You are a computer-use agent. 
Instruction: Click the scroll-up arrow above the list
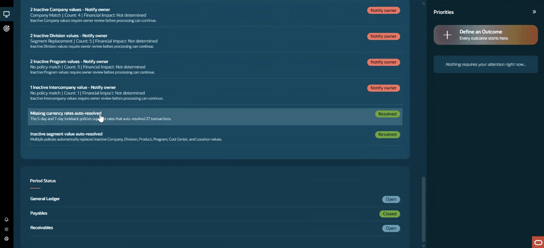click(x=423, y=3)
